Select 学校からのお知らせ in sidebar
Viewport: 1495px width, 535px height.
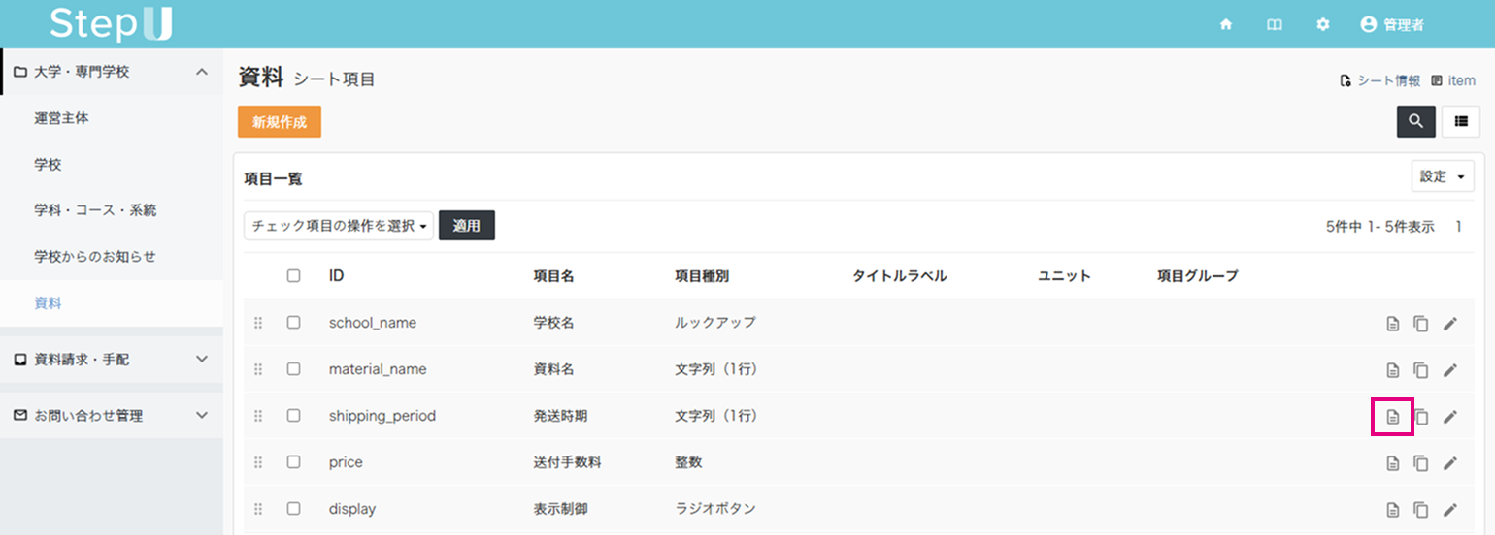click(x=95, y=257)
